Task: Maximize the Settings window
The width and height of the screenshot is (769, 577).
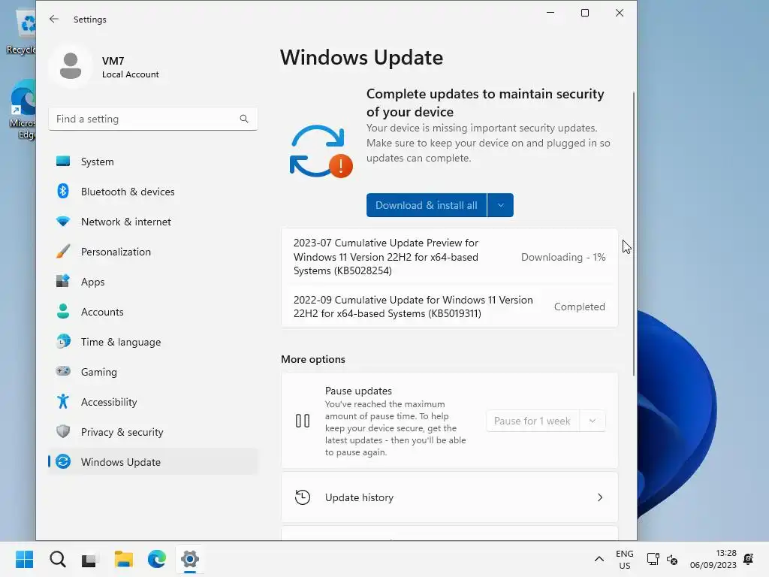Action: click(x=584, y=13)
